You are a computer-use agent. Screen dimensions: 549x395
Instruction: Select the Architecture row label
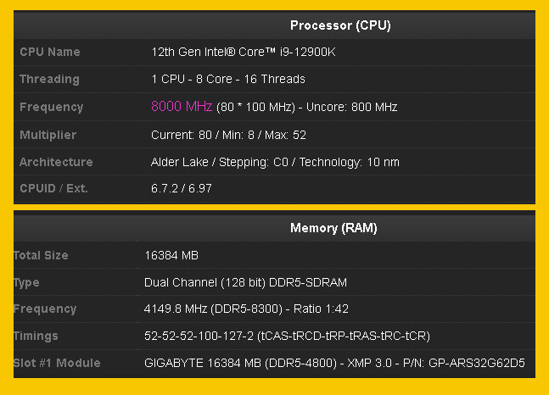pyautogui.click(x=56, y=162)
